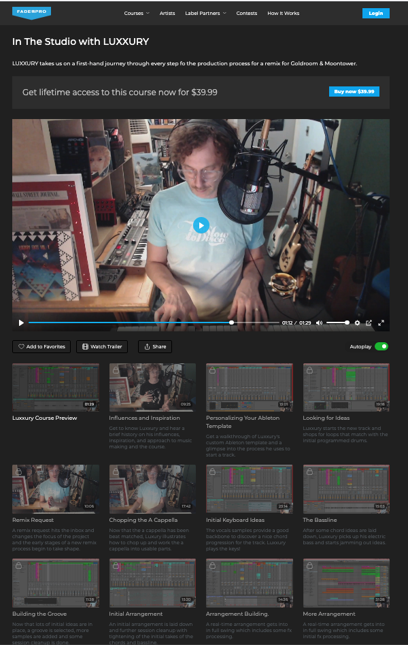Open Influences and Inspiration thumbnail
408x645 pixels.
pos(152,387)
